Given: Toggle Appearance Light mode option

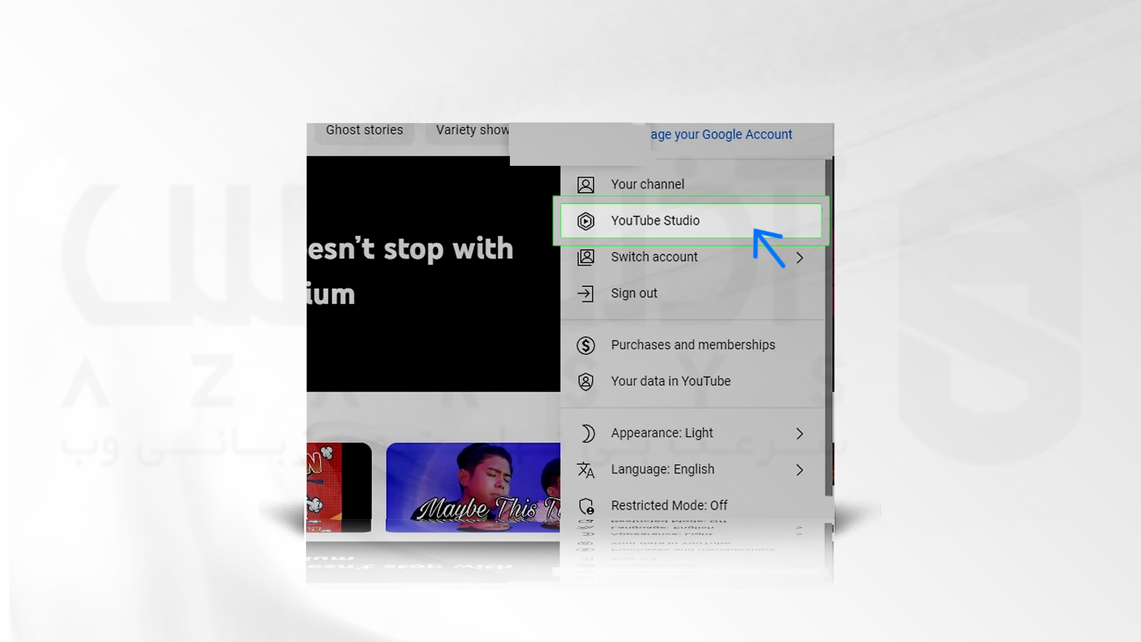Looking at the screenshot, I should (x=692, y=433).
